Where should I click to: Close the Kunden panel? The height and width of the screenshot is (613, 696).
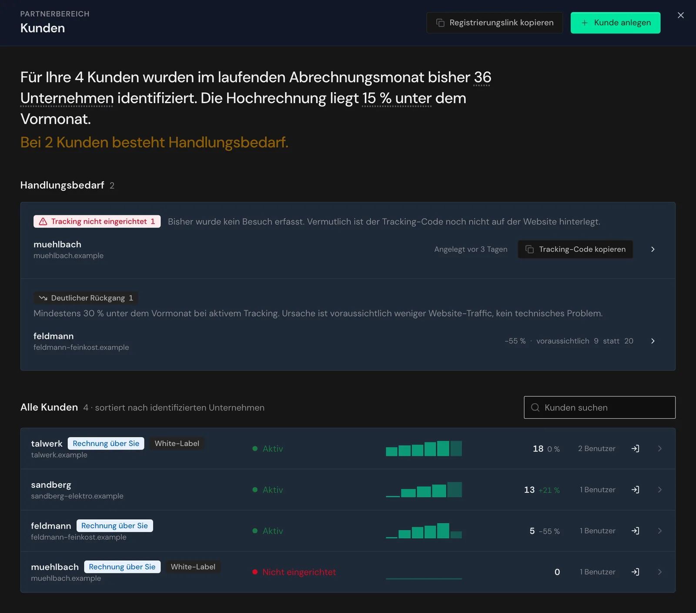point(681,15)
